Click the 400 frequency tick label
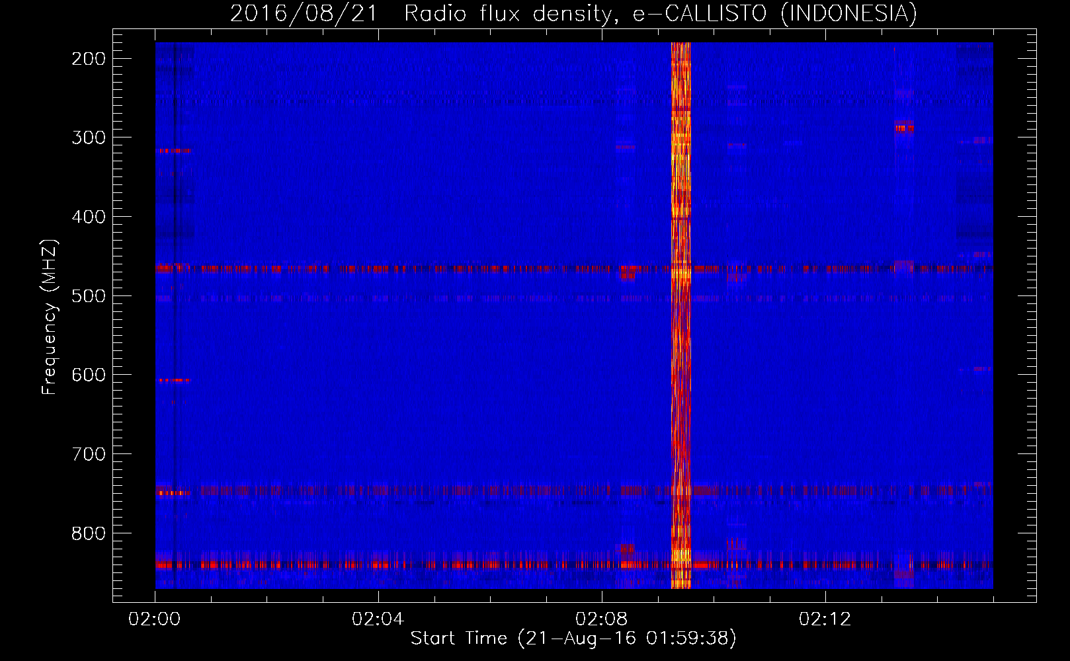The width and height of the screenshot is (1070, 661). point(89,217)
